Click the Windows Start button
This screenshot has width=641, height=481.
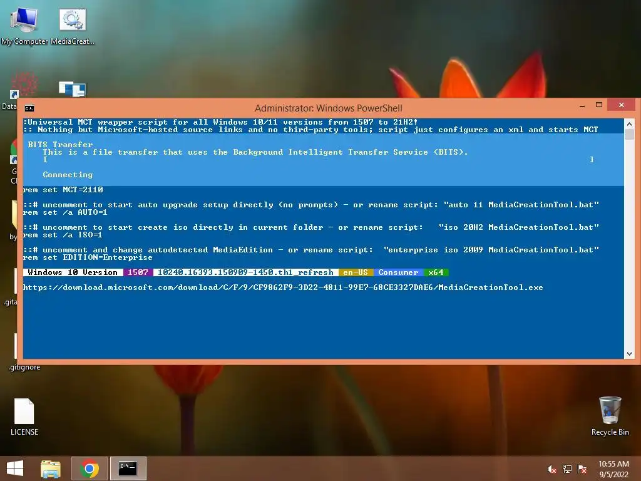(x=15, y=468)
